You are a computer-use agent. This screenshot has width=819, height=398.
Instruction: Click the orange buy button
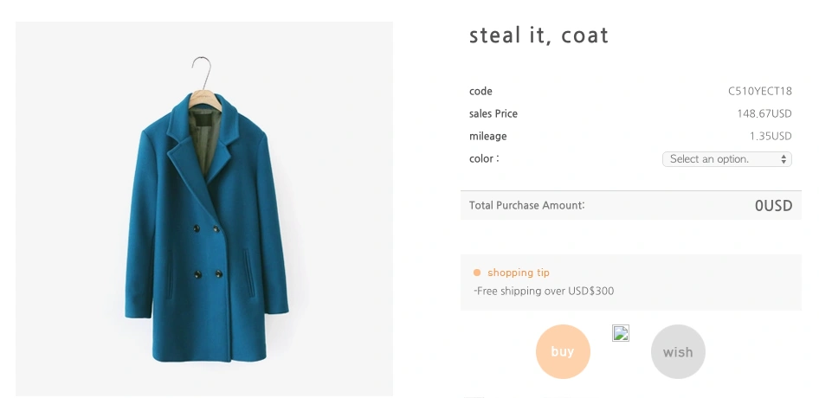tap(563, 351)
